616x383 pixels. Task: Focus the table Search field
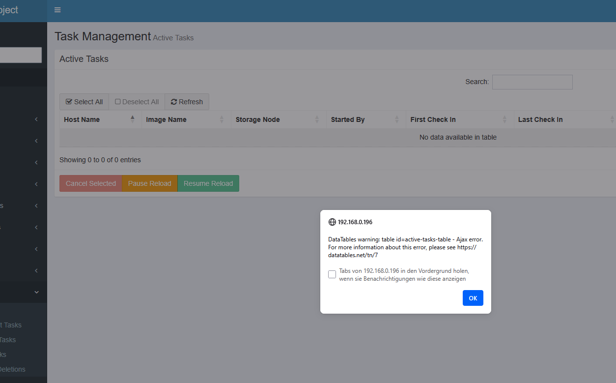click(532, 82)
